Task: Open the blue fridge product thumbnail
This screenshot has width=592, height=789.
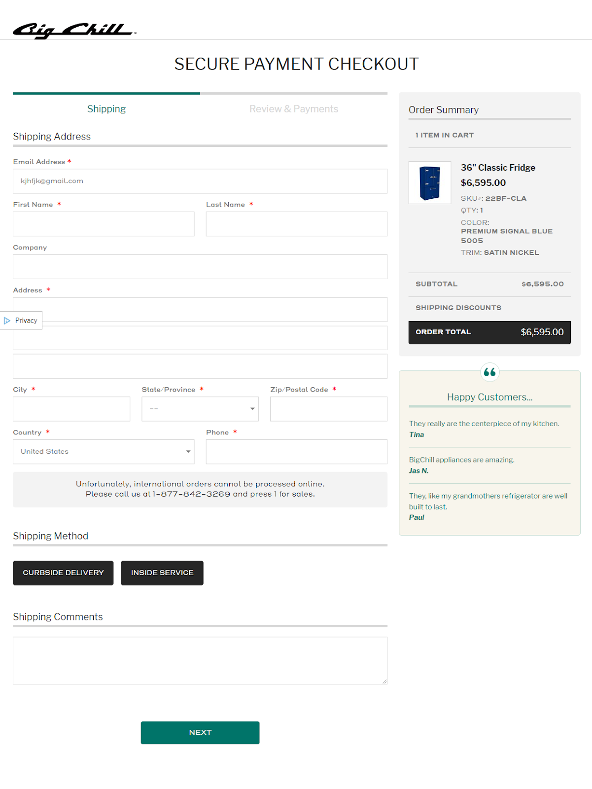Action: point(430,182)
